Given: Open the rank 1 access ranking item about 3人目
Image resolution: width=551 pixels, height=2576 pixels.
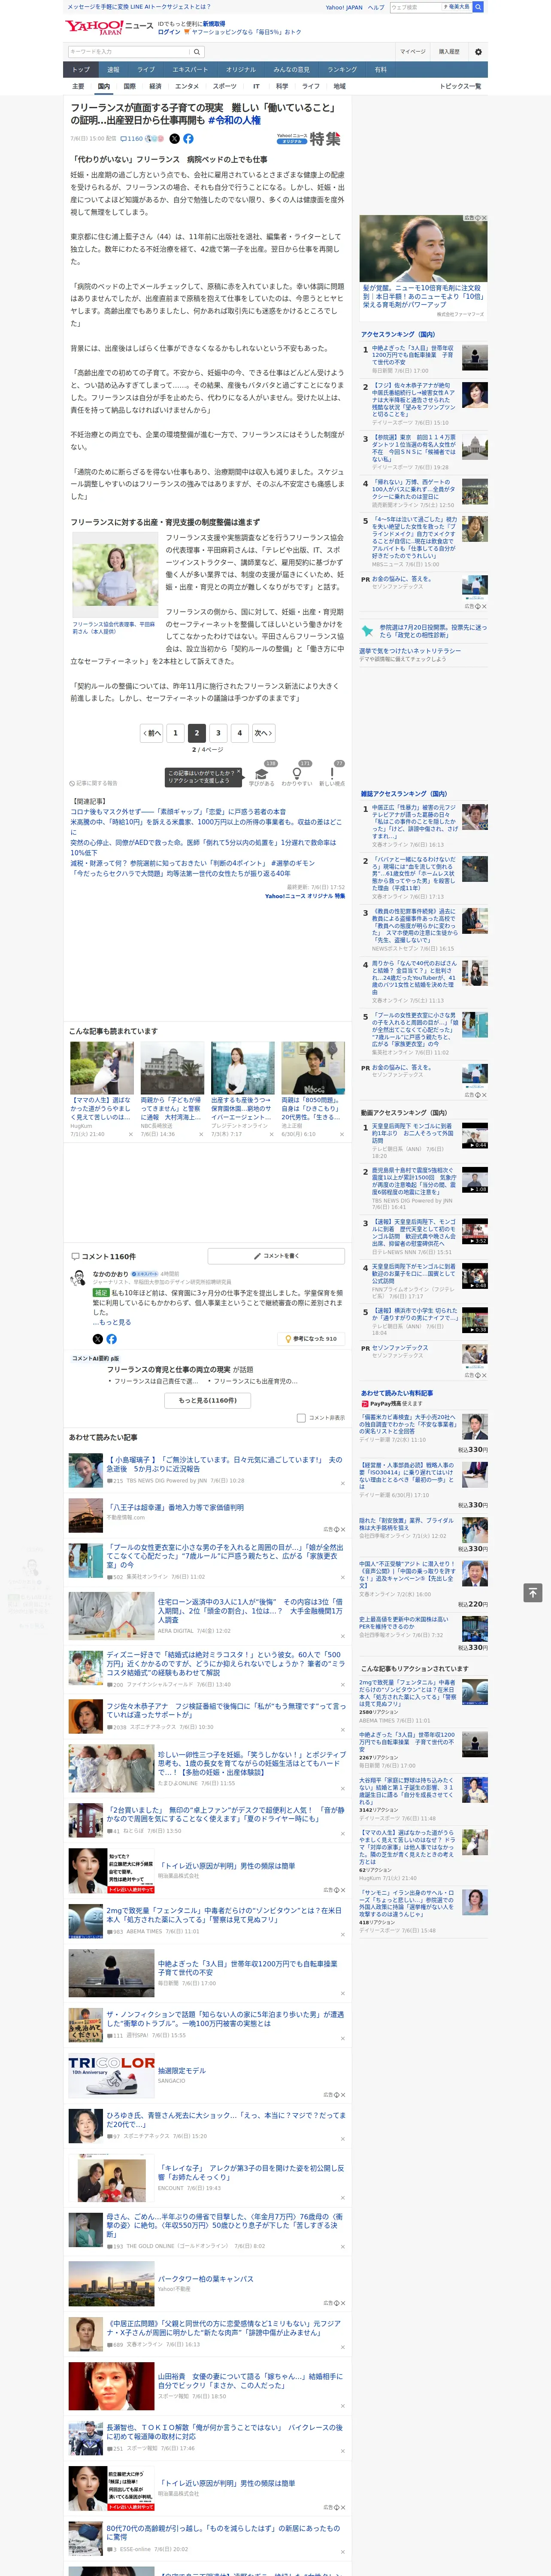Looking at the screenshot, I should [x=412, y=355].
